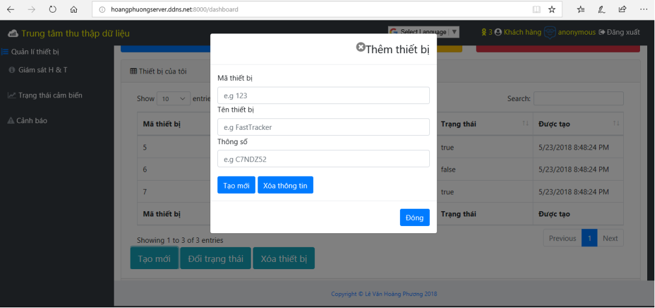The width and height of the screenshot is (655, 308).
Task: Close the Thêm thiết bị modal via X icon
Action: point(360,47)
